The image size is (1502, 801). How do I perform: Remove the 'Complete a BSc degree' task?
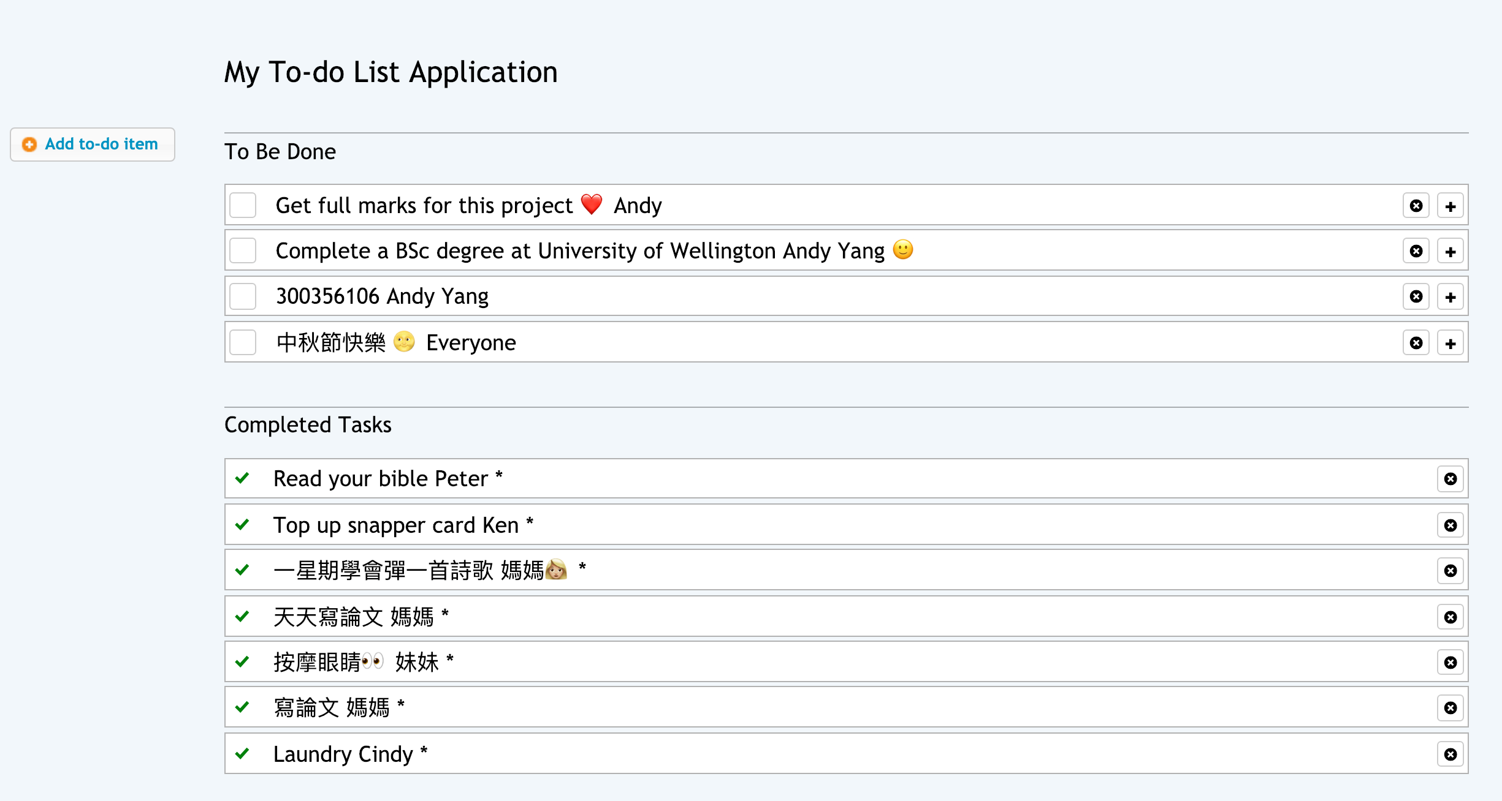(x=1416, y=251)
